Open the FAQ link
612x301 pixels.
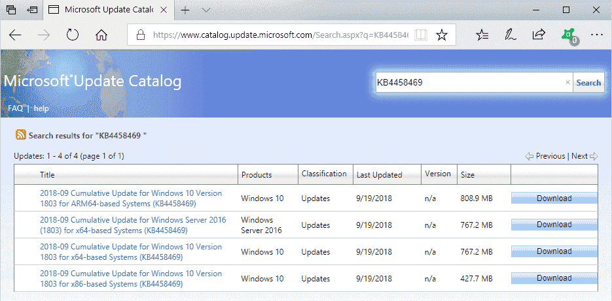coord(15,108)
